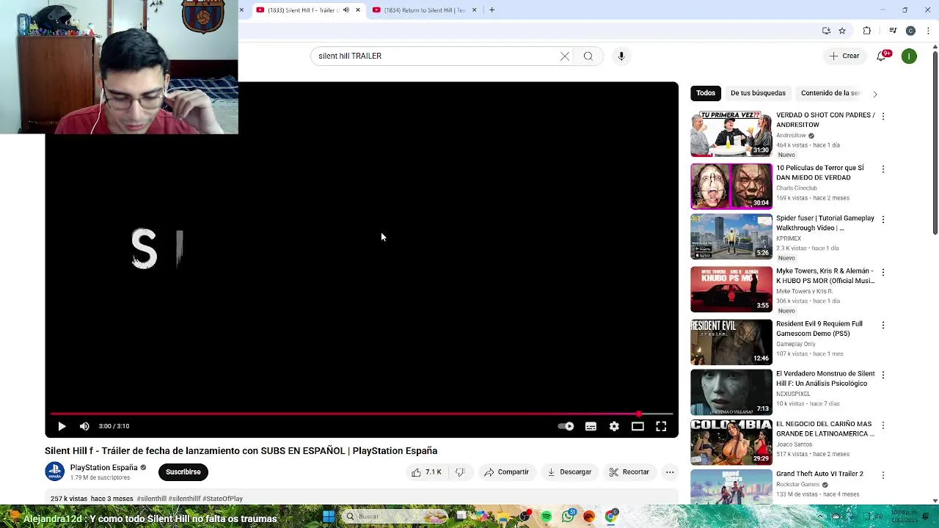This screenshot has width=939, height=528.
Task: Click the progress bar scrubber handle
Action: pyautogui.click(x=639, y=414)
